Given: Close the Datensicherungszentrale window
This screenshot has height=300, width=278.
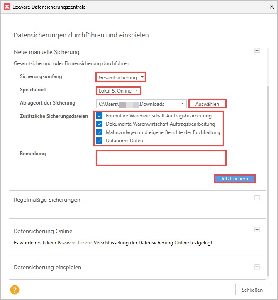Looking at the screenshot, I should click(x=271, y=6).
